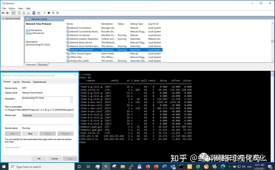The image size is (275, 170).
Task: Switch to the Log On tab
Action: coord(16,82)
